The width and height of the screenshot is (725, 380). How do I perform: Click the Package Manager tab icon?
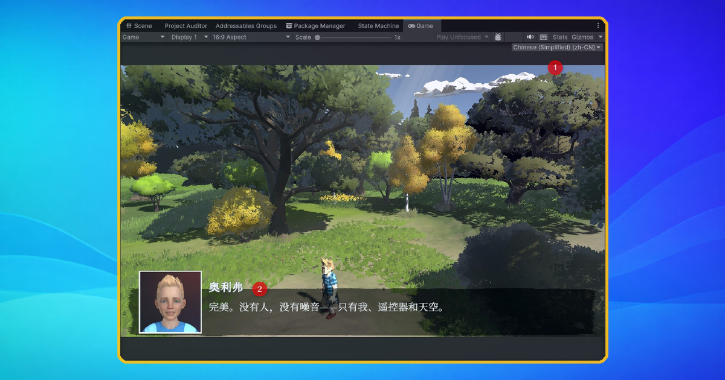click(289, 26)
